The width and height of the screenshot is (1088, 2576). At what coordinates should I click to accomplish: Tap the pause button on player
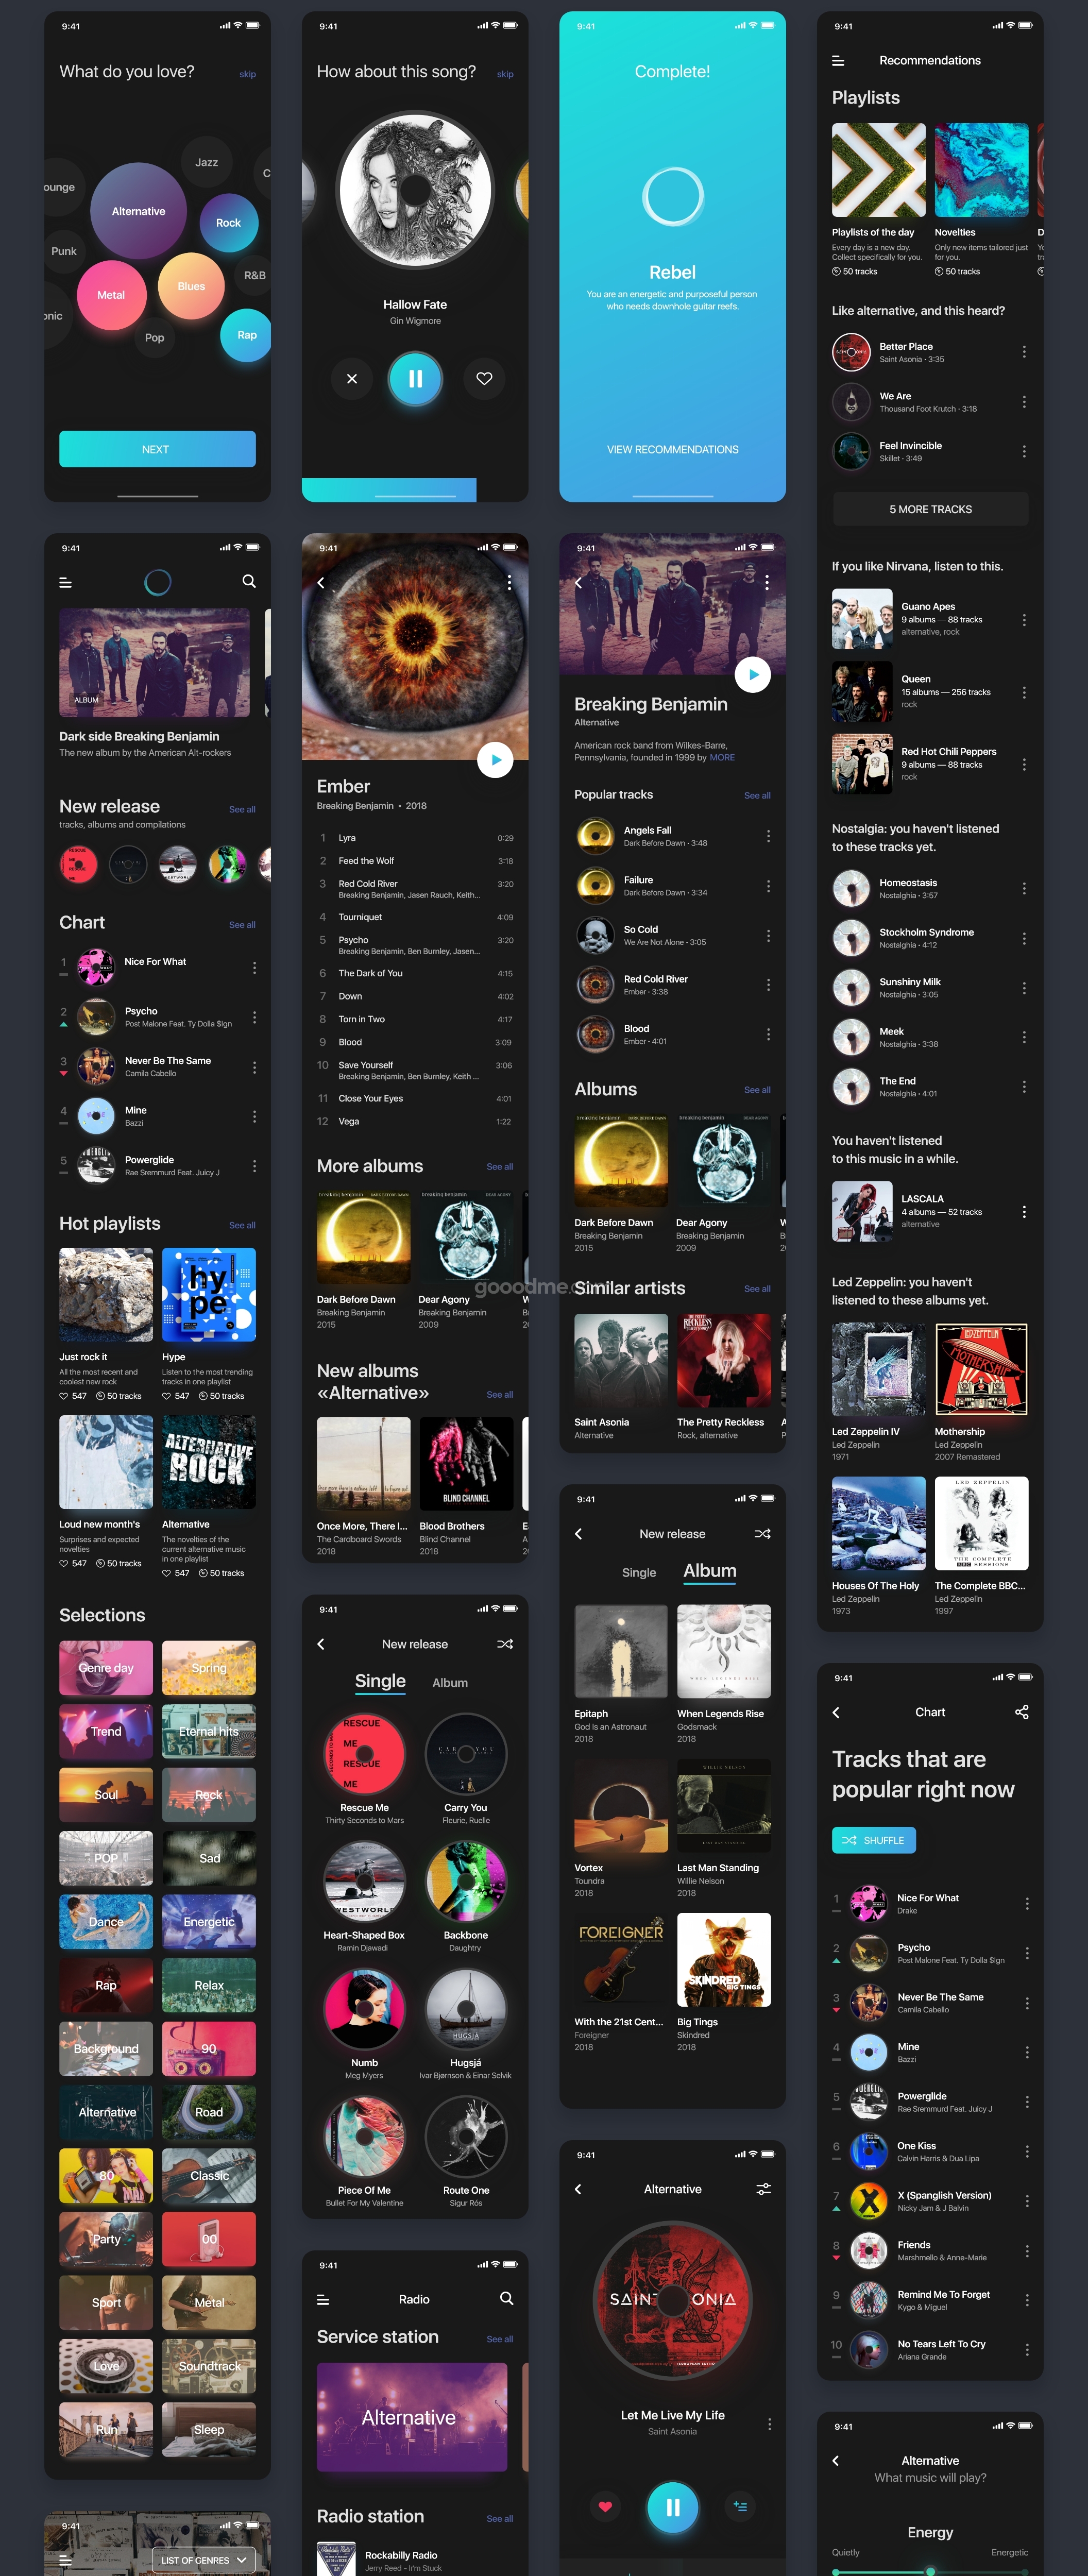coord(416,380)
